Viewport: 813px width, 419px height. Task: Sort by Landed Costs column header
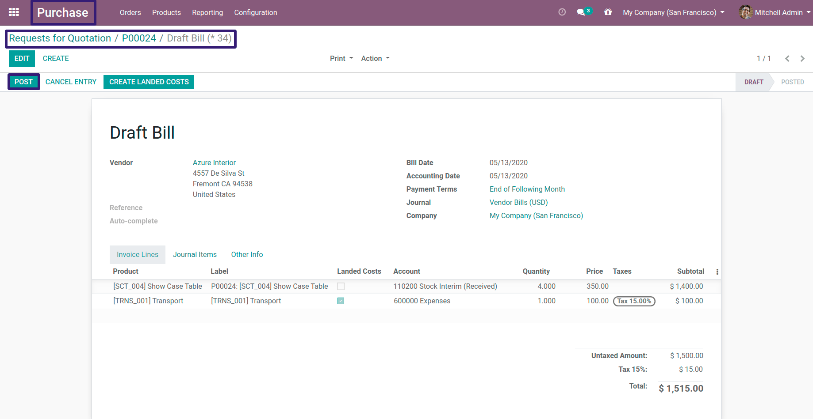click(x=359, y=272)
